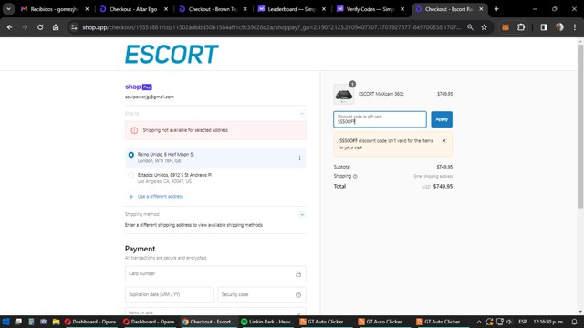
Task: Dismiss the S550OFF invalid code message
Action: pyautogui.click(x=444, y=141)
